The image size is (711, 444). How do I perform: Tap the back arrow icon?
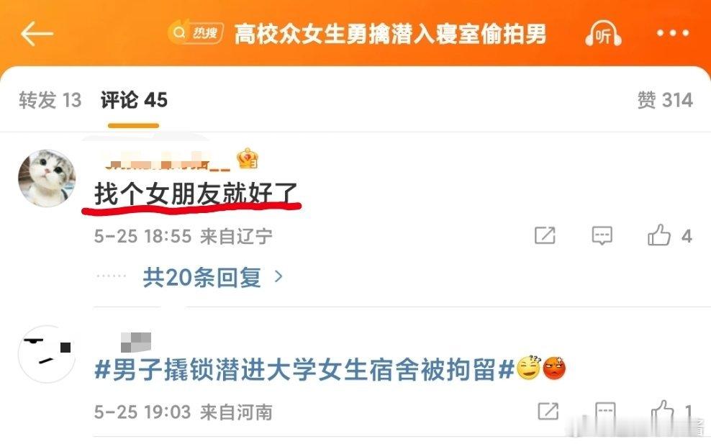pyautogui.click(x=37, y=34)
